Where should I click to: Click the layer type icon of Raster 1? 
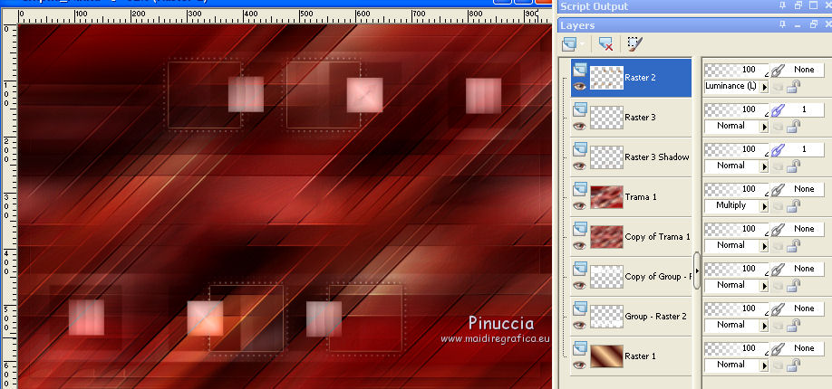click(579, 347)
